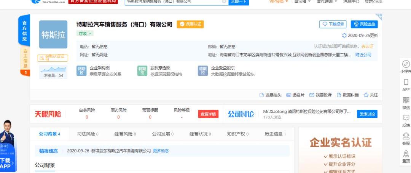Open the 百宝箱 dropdown menu
Viewport: 411px width, 173px height.
302,2
